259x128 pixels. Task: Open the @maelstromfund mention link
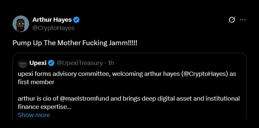tap(84, 99)
